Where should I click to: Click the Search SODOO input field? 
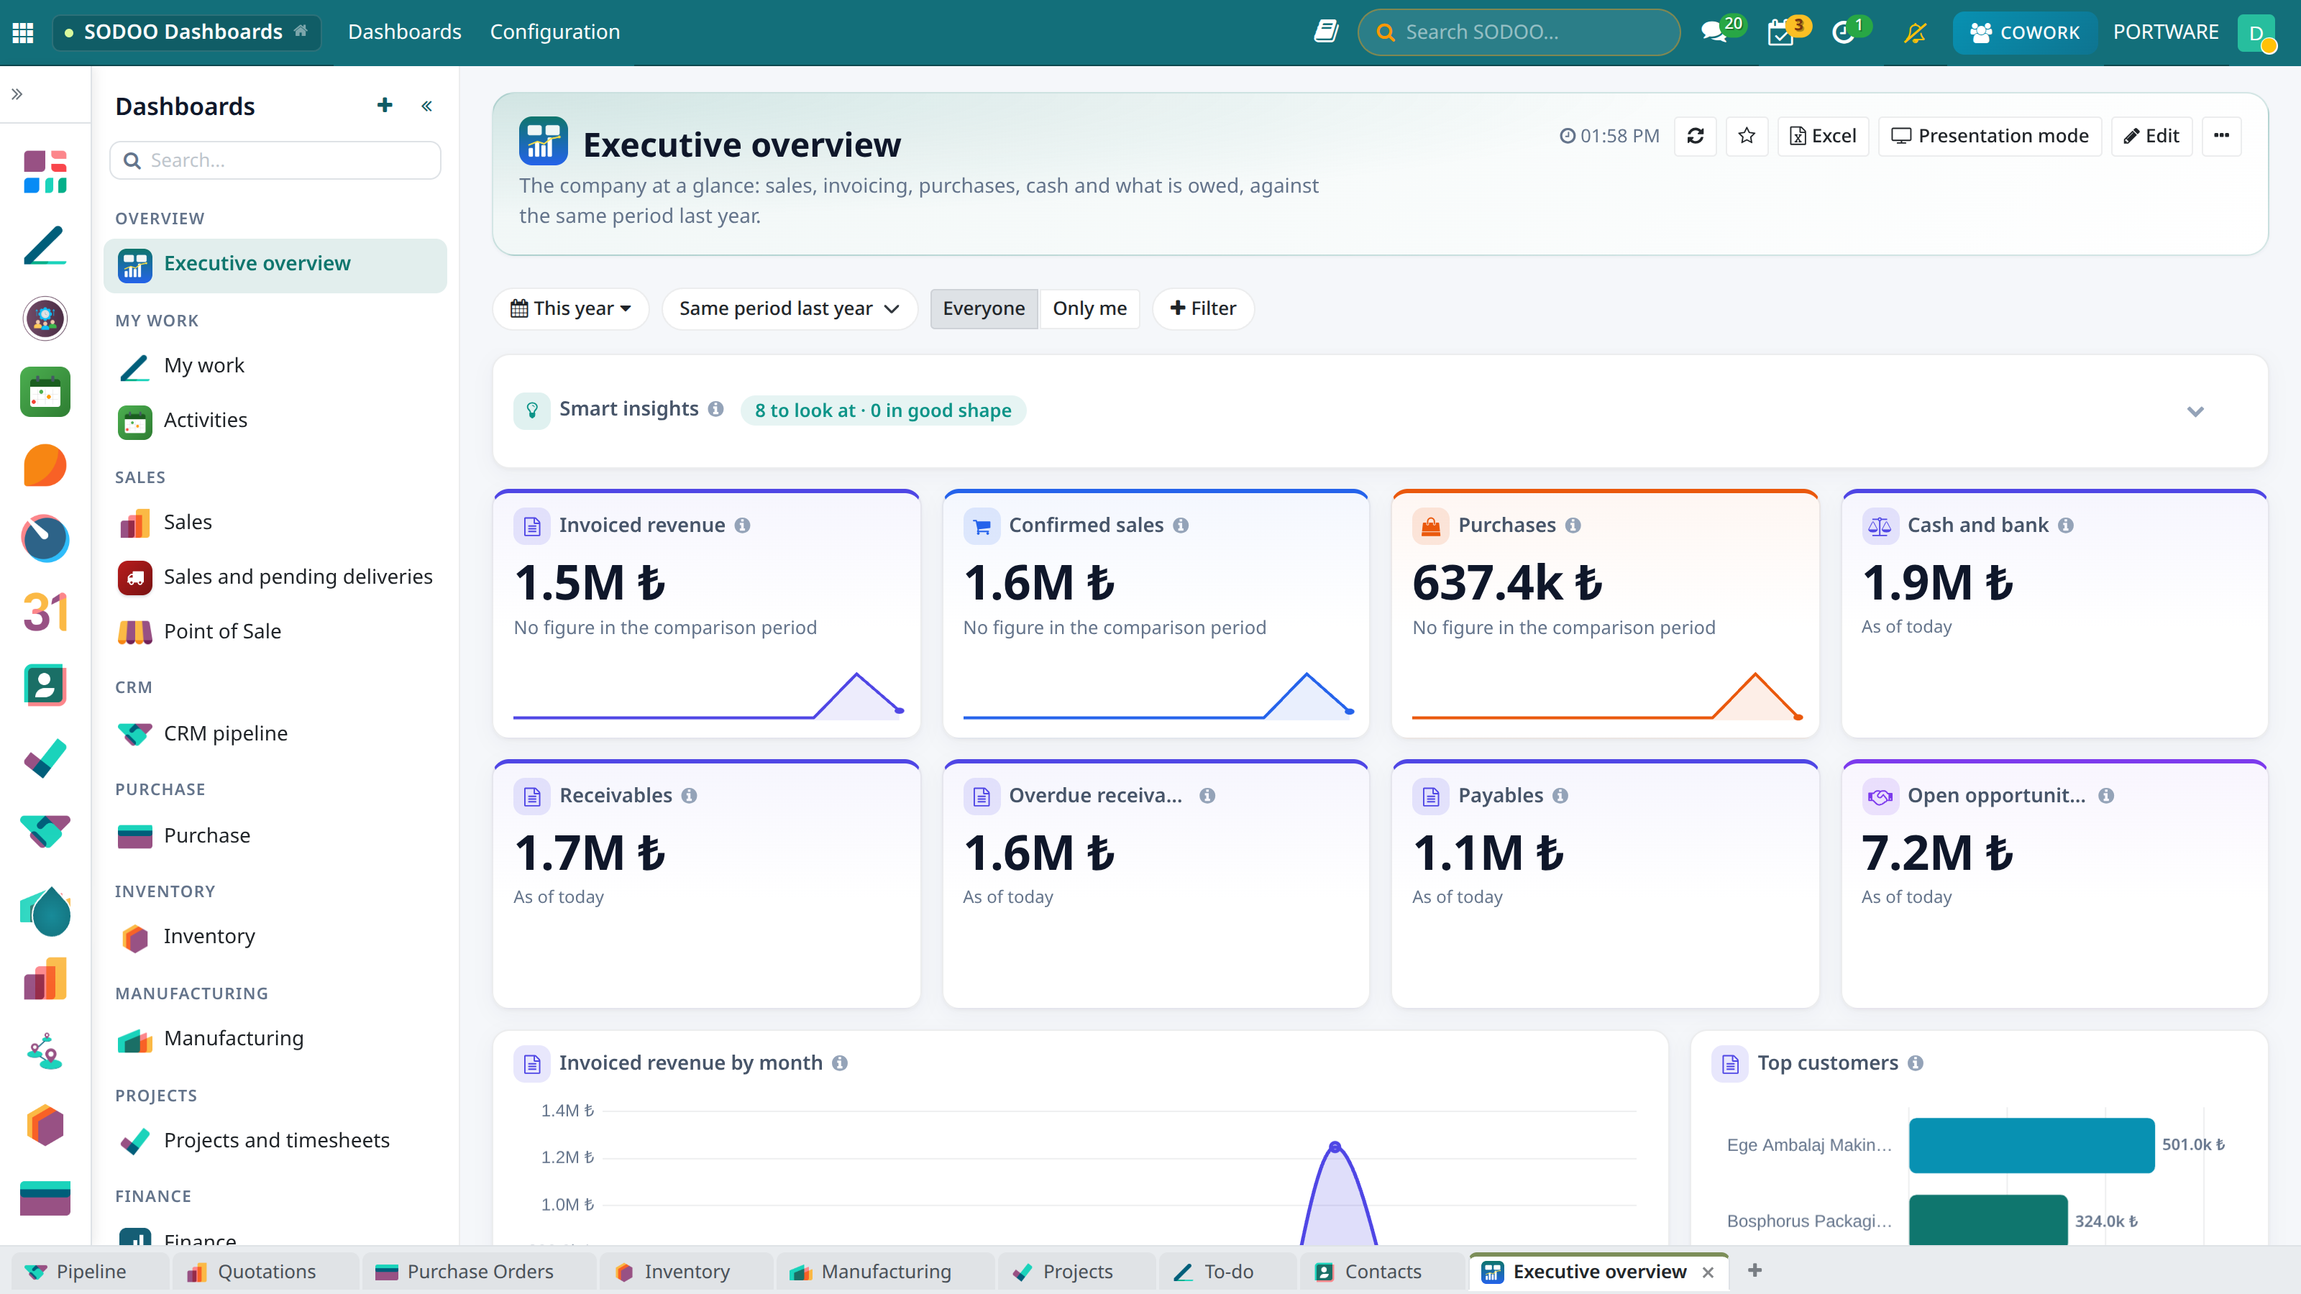pos(1519,32)
